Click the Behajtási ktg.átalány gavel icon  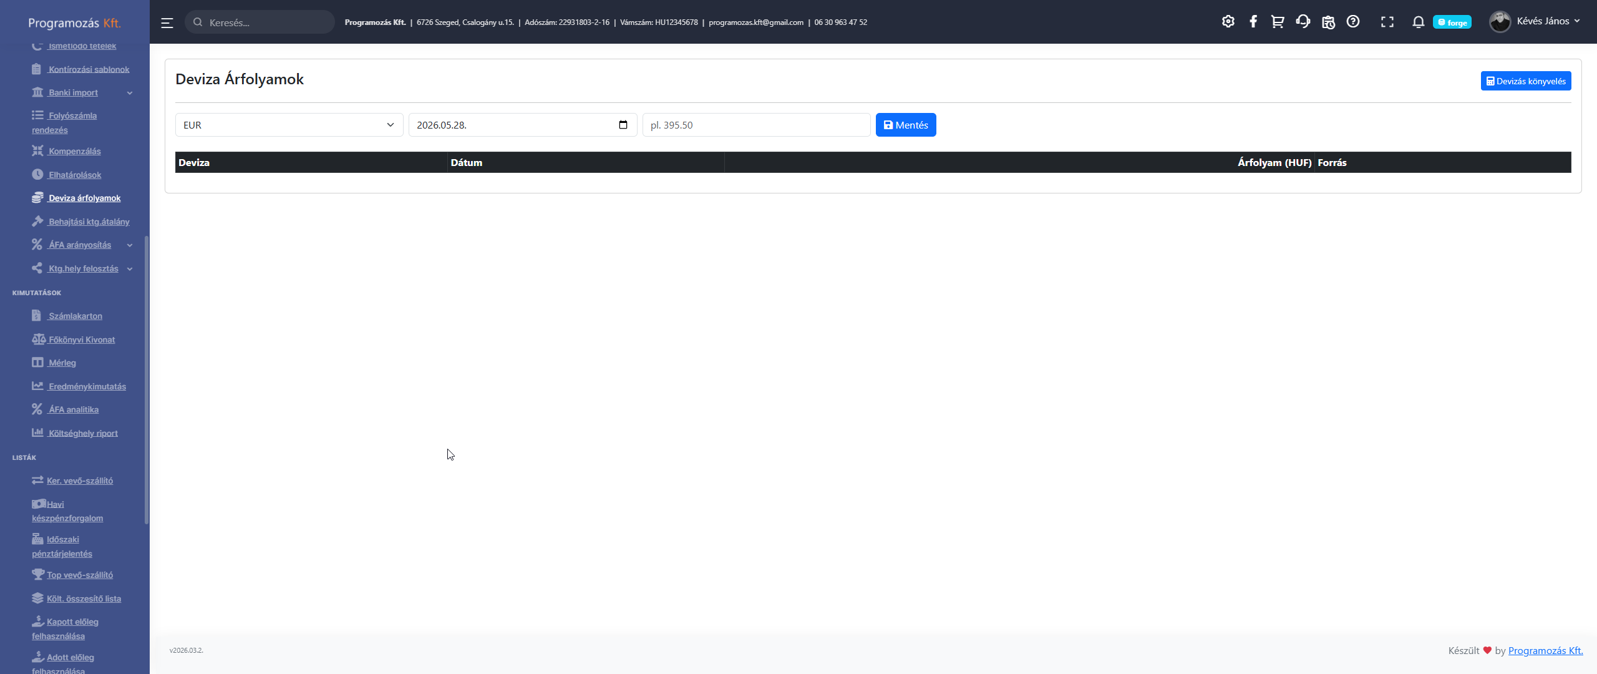point(37,221)
